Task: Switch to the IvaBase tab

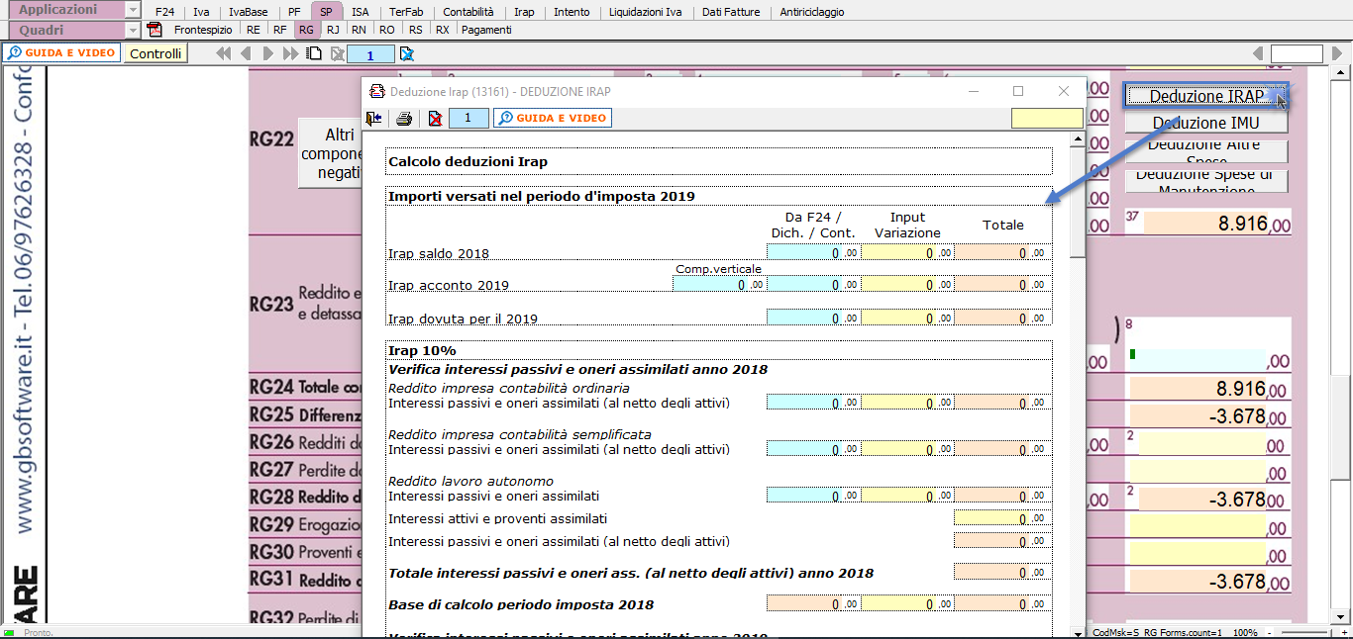Action: pos(248,12)
